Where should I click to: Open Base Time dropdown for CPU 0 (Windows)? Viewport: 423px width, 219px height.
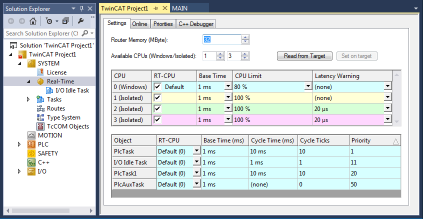[228, 86]
